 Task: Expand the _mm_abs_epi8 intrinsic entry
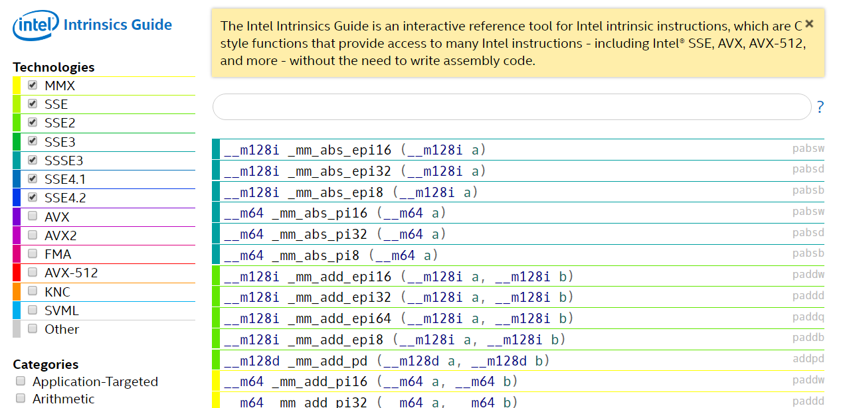[x=518, y=192]
